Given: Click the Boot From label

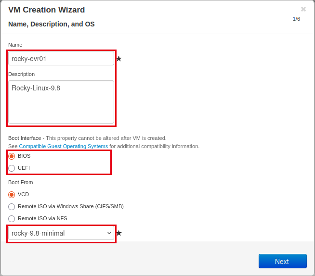Looking at the screenshot, I should click(x=21, y=182).
